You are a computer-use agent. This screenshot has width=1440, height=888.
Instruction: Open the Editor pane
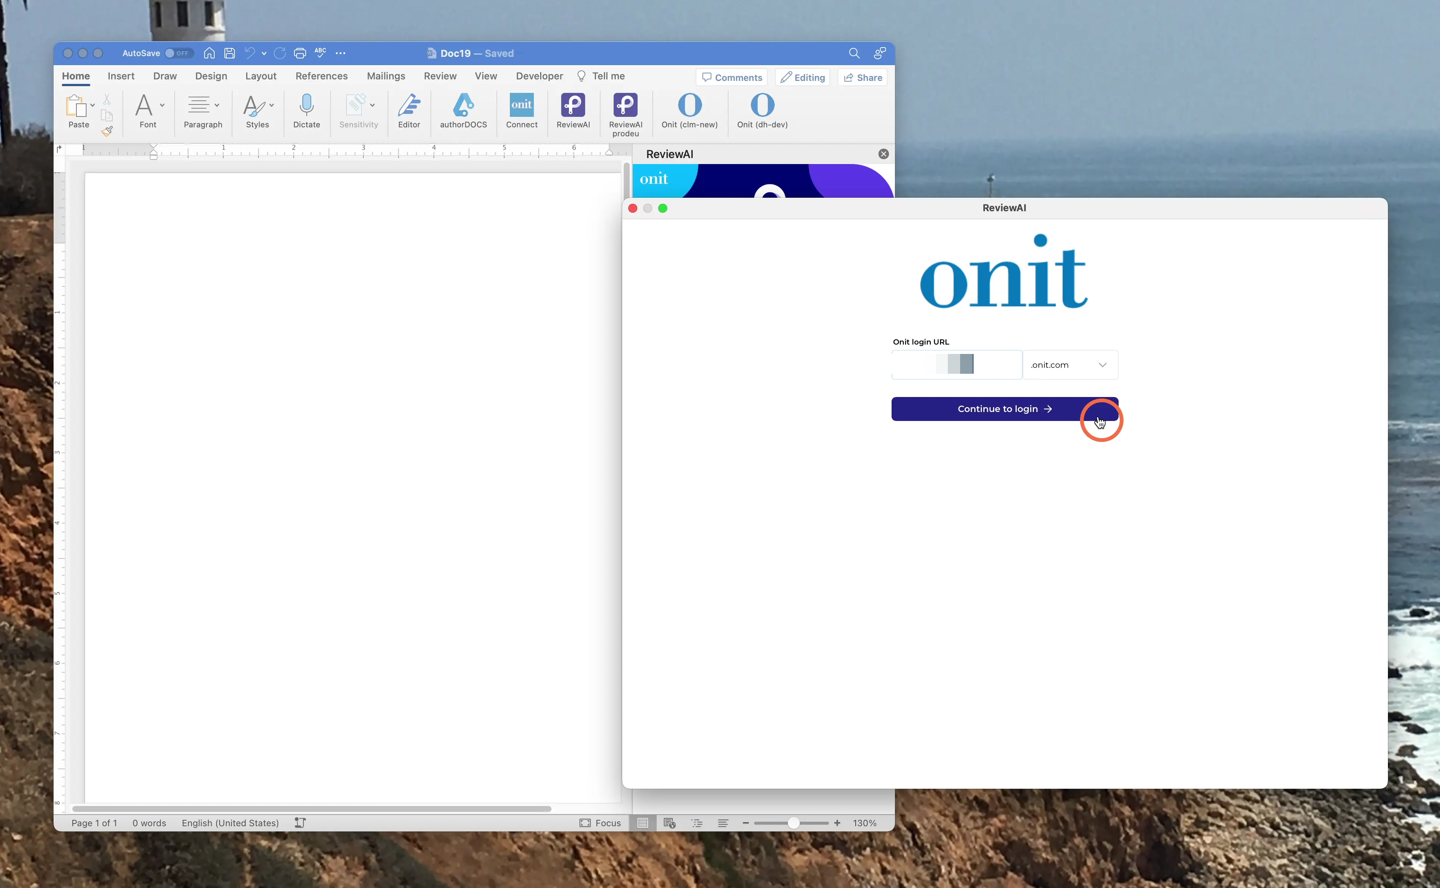click(409, 111)
